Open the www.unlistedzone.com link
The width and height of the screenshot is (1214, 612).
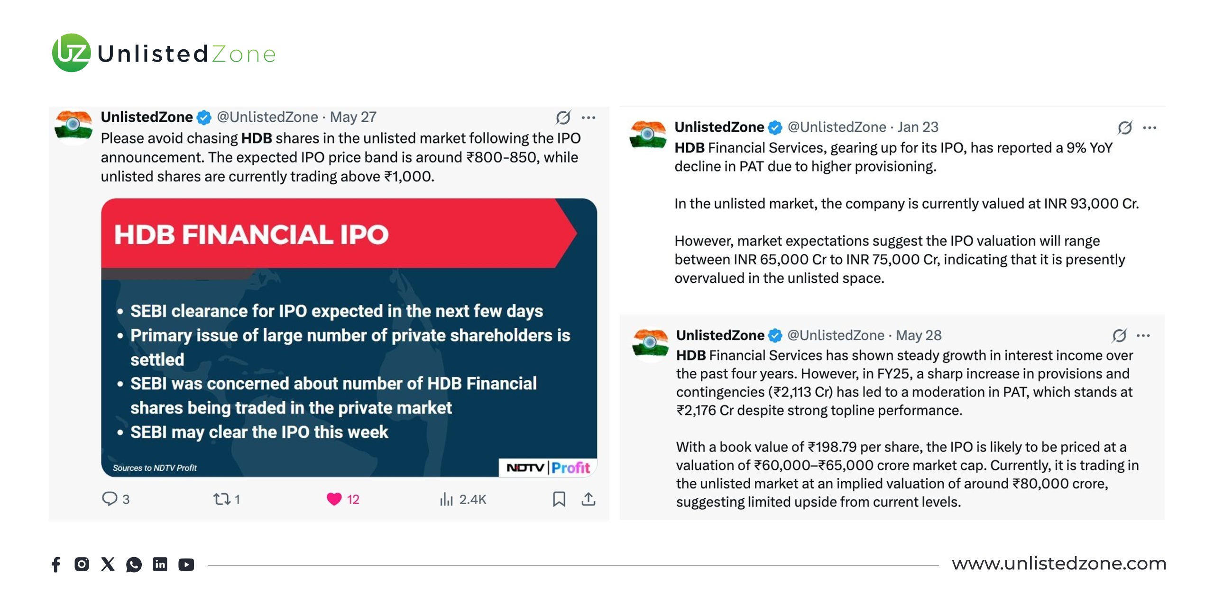coord(1058,563)
